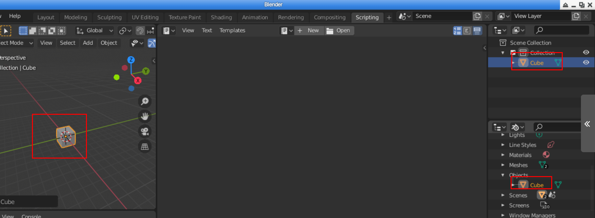595x218 pixels.
Task: Open the Object Mode dropdown
Action: point(16,43)
